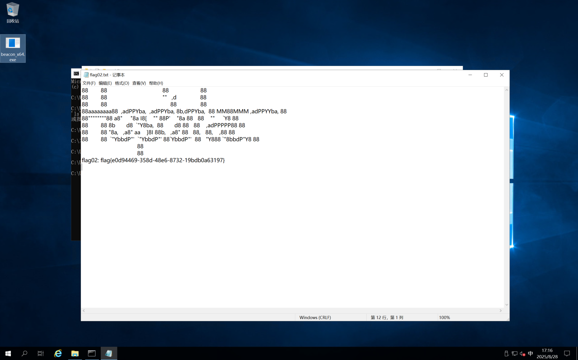
Task: Click the horizontal scrollbar right arrow
Action: point(501,311)
